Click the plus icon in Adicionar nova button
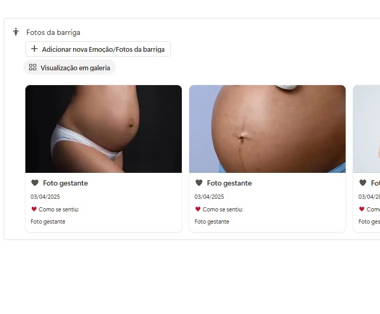 (34, 49)
